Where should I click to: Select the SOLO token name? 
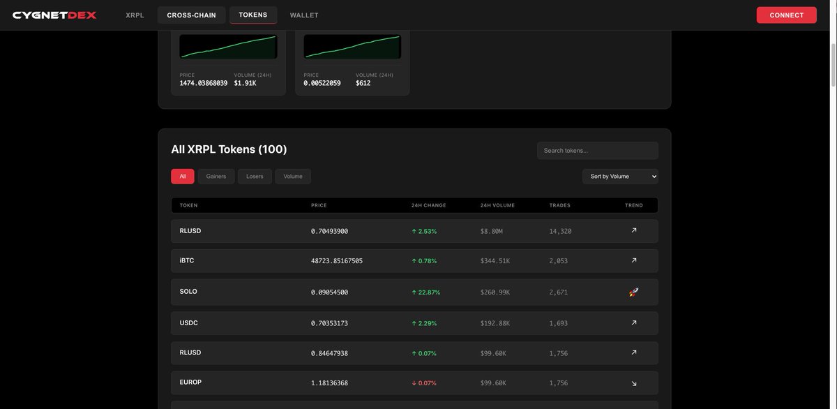tap(188, 292)
